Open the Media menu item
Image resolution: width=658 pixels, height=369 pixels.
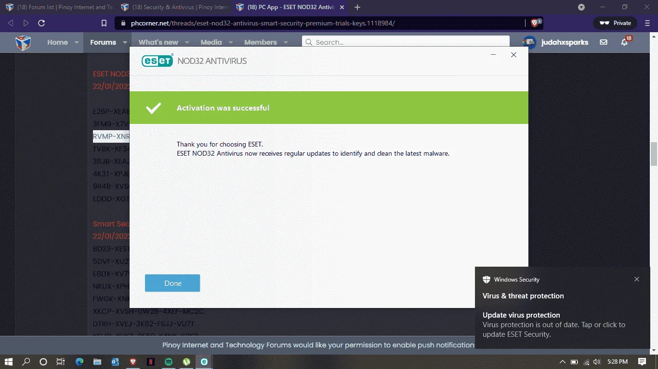[x=211, y=42]
